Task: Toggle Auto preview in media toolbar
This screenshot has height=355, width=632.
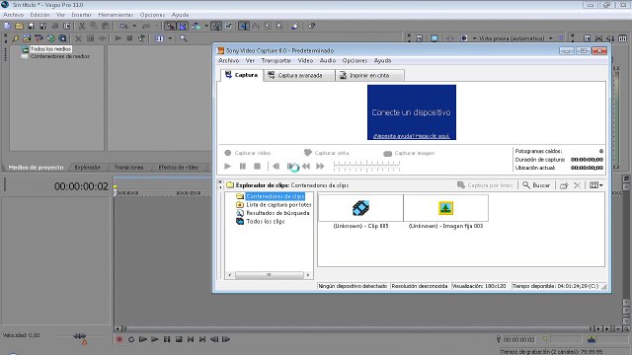Action: click(141, 38)
